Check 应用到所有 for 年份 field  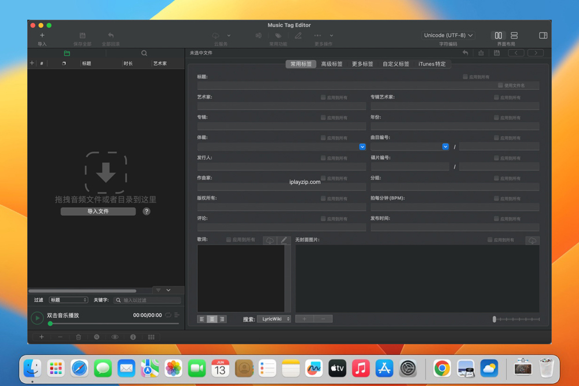496,118
